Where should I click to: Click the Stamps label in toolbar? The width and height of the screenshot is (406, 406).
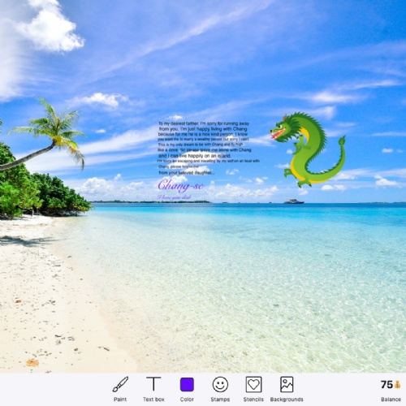(220, 400)
